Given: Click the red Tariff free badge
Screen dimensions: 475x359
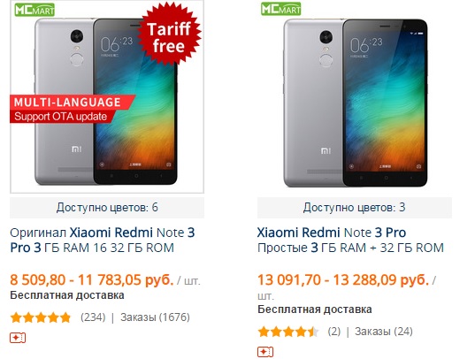Looking at the screenshot, I should click(169, 34).
